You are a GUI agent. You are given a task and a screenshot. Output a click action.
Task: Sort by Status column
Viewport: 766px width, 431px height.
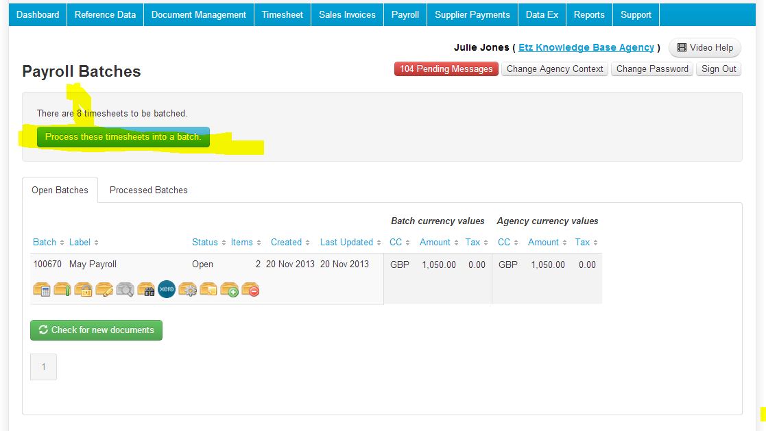click(x=208, y=242)
